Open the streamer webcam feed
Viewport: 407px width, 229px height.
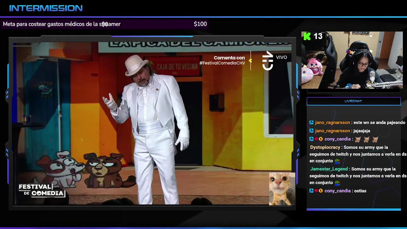coord(352,60)
